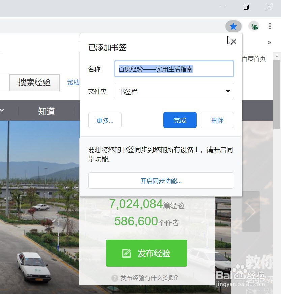Click 开启同步功能... sync button
The height and width of the screenshot is (294, 281).
(x=161, y=180)
